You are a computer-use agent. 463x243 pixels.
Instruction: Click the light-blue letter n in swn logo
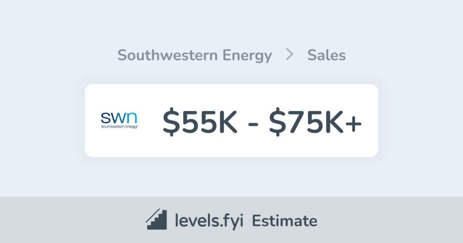click(132, 118)
